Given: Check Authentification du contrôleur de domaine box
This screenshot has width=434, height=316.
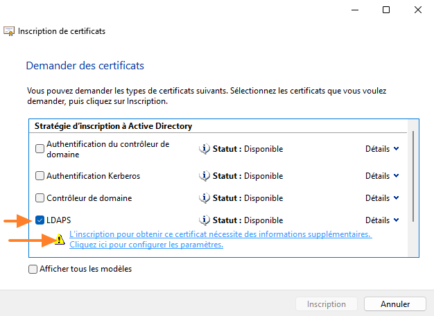Looking at the screenshot, I should pyautogui.click(x=40, y=148).
